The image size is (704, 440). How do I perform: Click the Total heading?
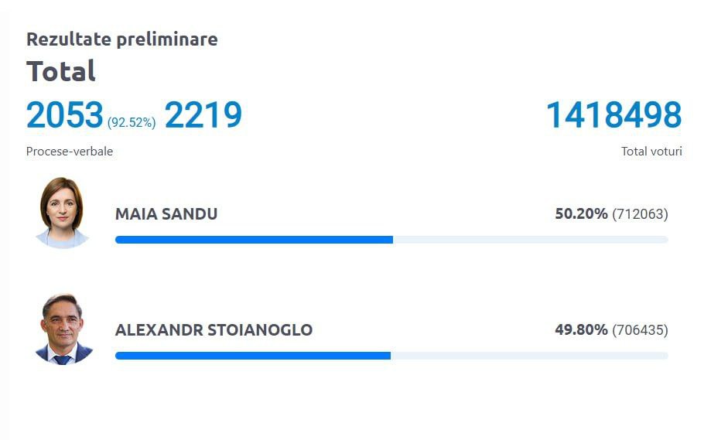(61, 71)
